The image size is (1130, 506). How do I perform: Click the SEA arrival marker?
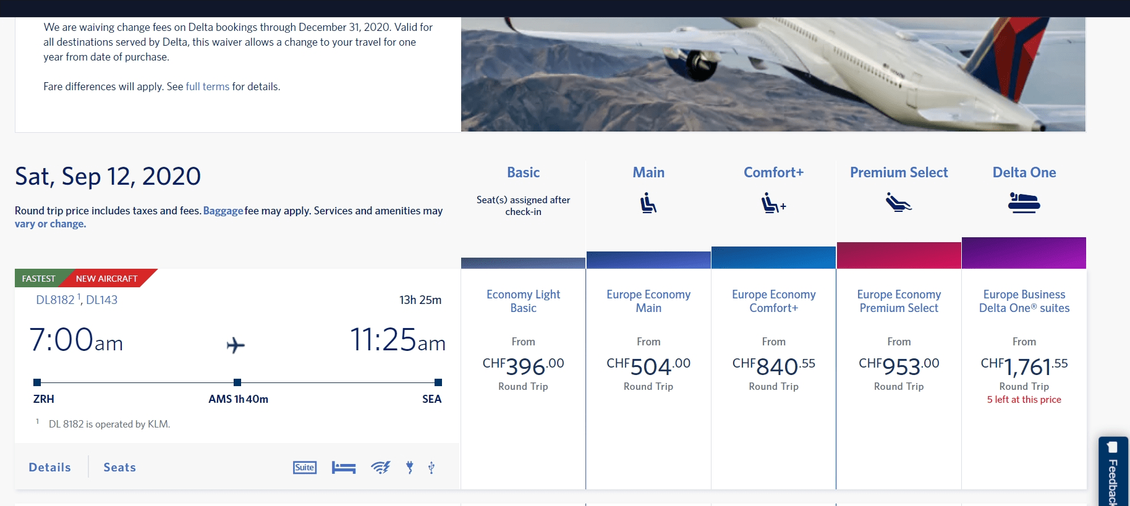(x=438, y=382)
